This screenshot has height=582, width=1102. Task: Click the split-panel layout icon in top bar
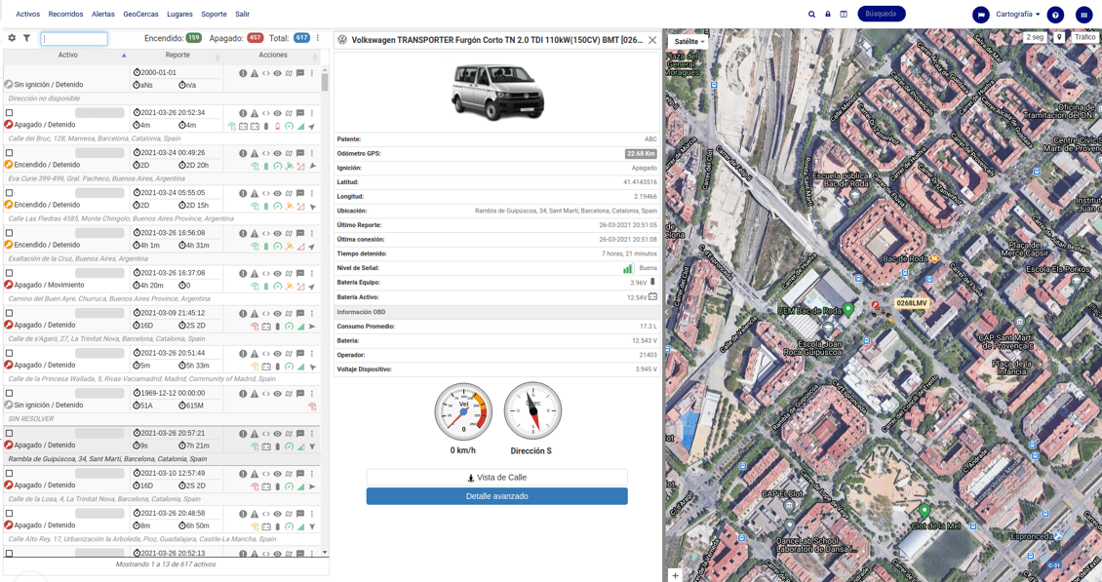[844, 14]
